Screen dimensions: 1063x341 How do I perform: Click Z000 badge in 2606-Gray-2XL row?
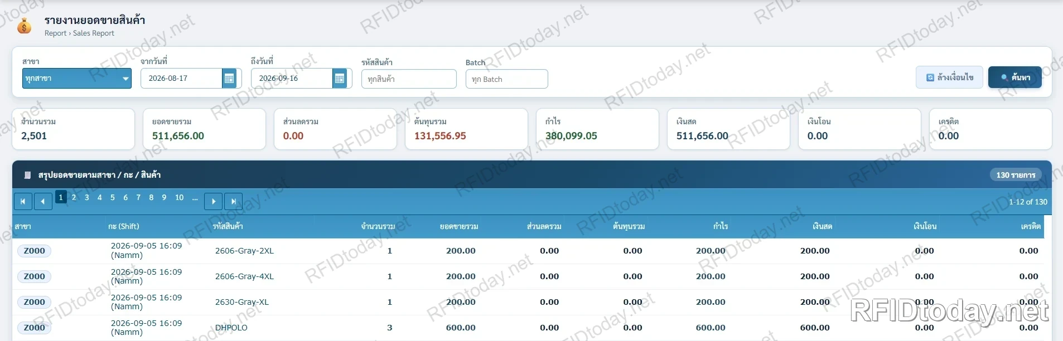click(x=35, y=251)
